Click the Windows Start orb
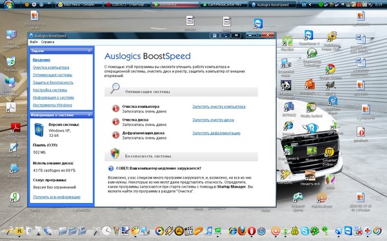Image resolution: width=387 pixels, height=241 pixels. coord(8,4)
